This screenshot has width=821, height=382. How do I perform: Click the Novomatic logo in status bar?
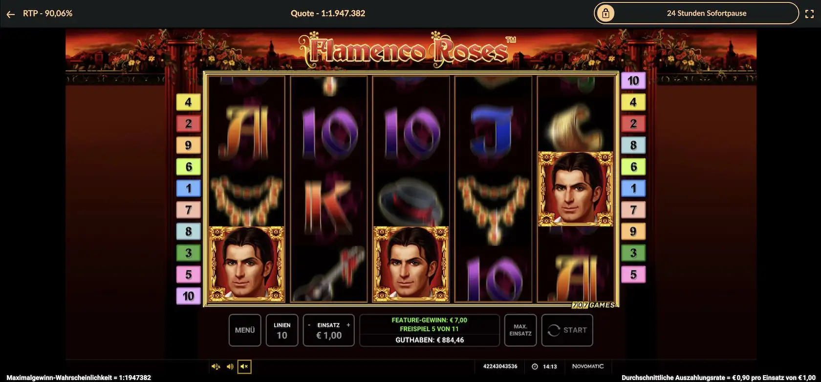[588, 366]
